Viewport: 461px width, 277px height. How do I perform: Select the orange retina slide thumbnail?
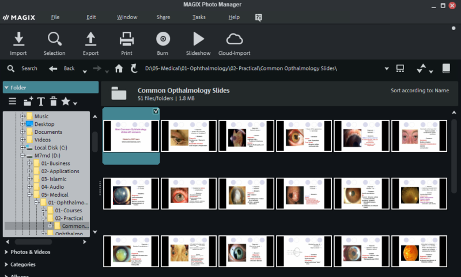click(420, 252)
